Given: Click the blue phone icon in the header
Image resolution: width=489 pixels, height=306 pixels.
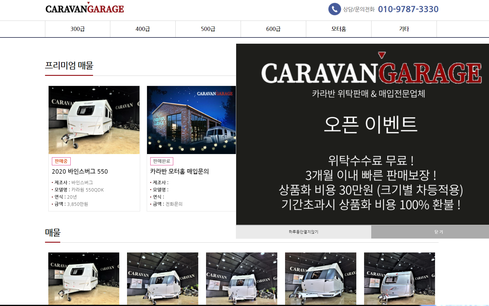Looking at the screenshot, I should [335, 9].
